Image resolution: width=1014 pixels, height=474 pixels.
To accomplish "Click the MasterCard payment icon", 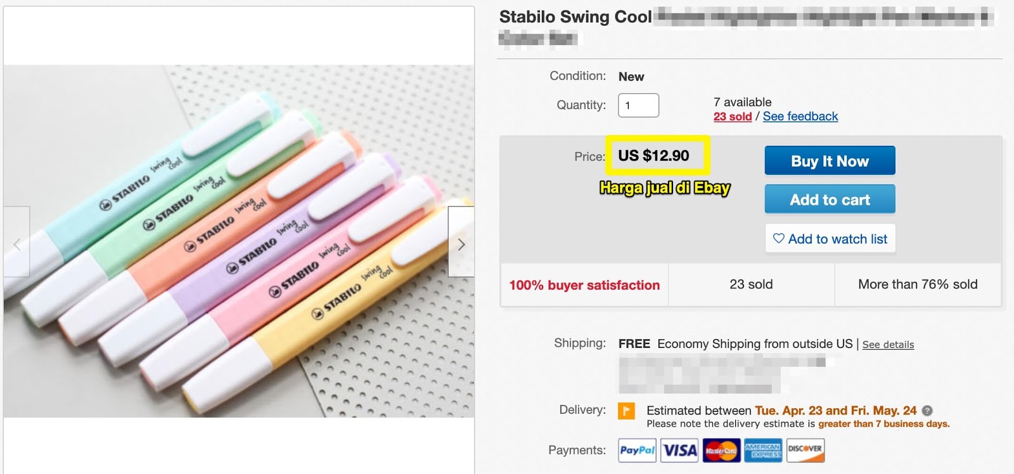I will click(x=721, y=451).
